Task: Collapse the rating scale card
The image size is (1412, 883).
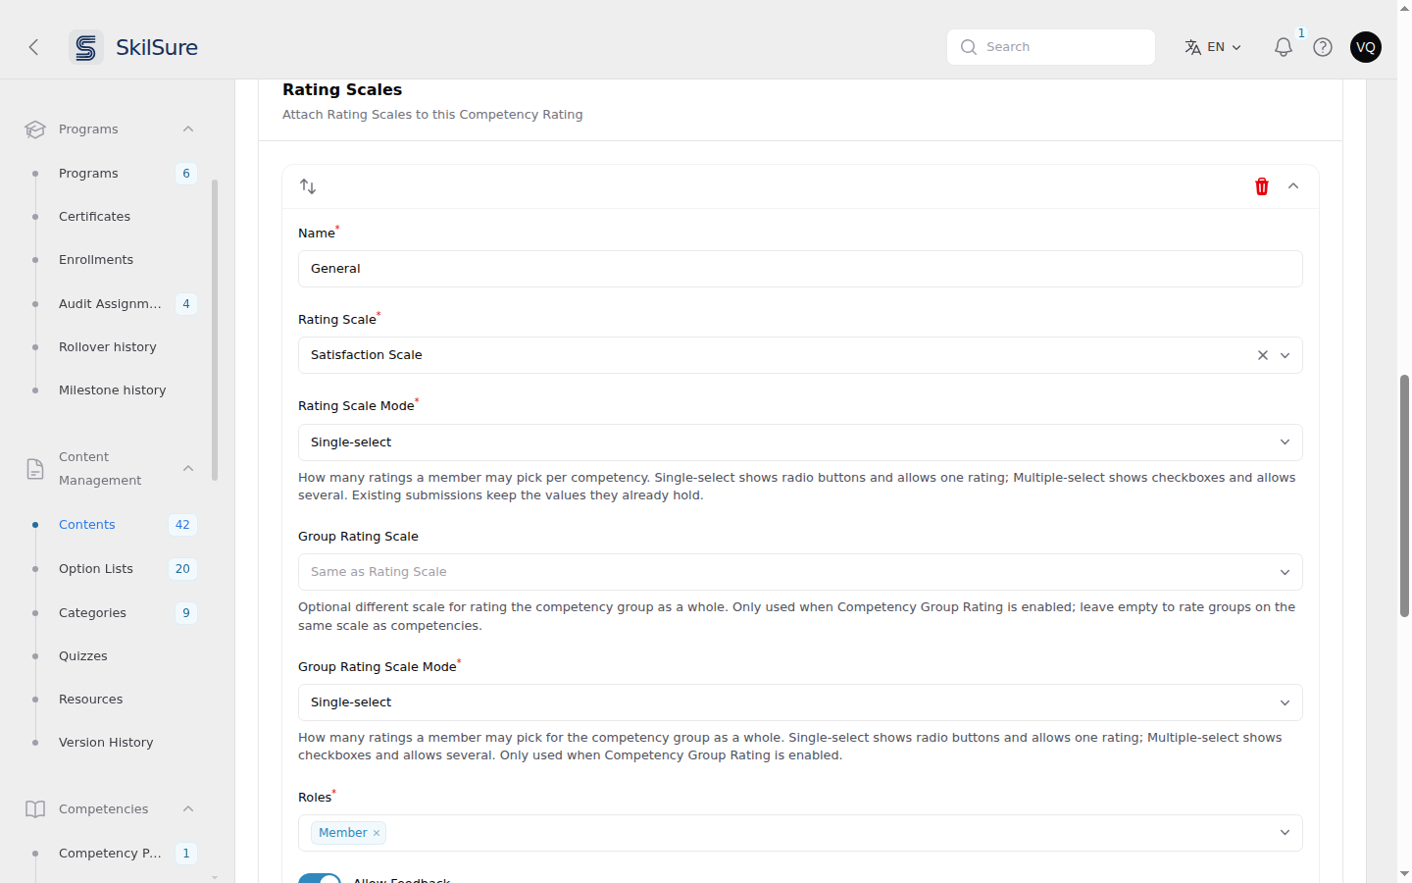Action: (1293, 186)
